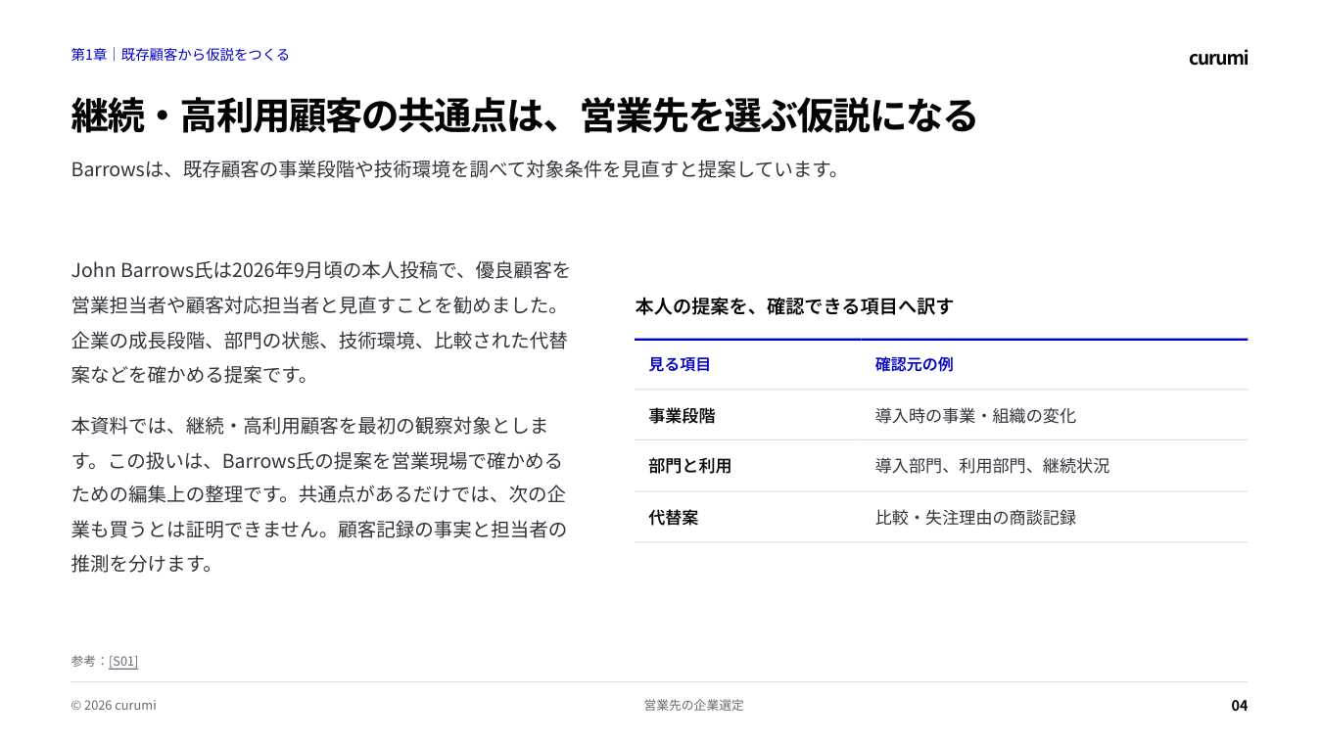Viewport: 1320px width, 741px height.
Task: Click the footer title 営業先の企業選定
Action: [x=694, y=705]
